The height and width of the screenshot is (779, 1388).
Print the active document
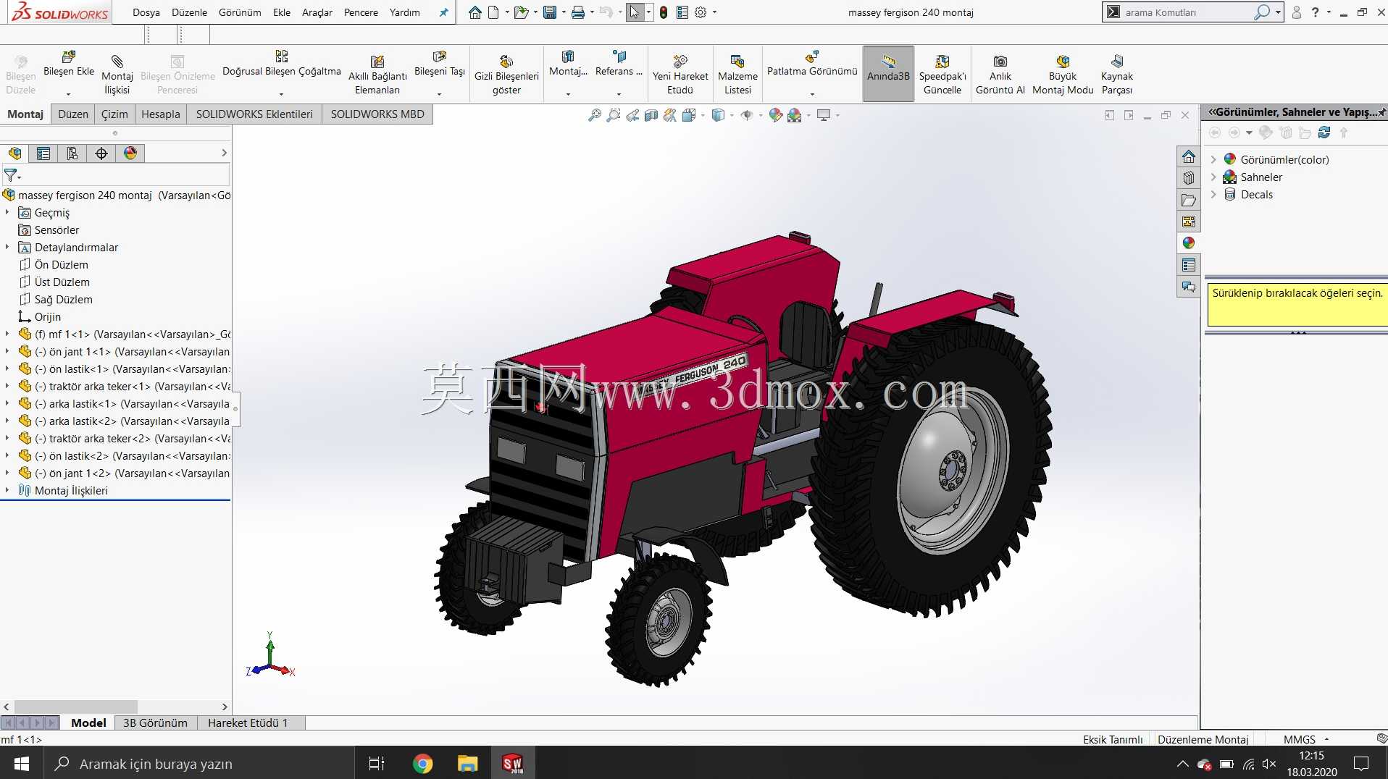click(578, 12)
